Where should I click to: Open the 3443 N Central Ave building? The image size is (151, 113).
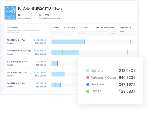16,83
